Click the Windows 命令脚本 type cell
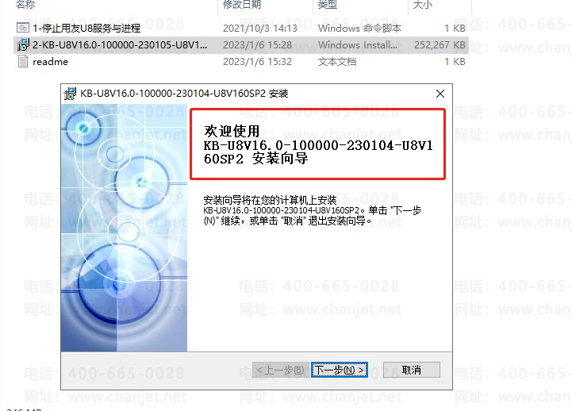This screenshot has width=572, height=411. pos(359,28)
